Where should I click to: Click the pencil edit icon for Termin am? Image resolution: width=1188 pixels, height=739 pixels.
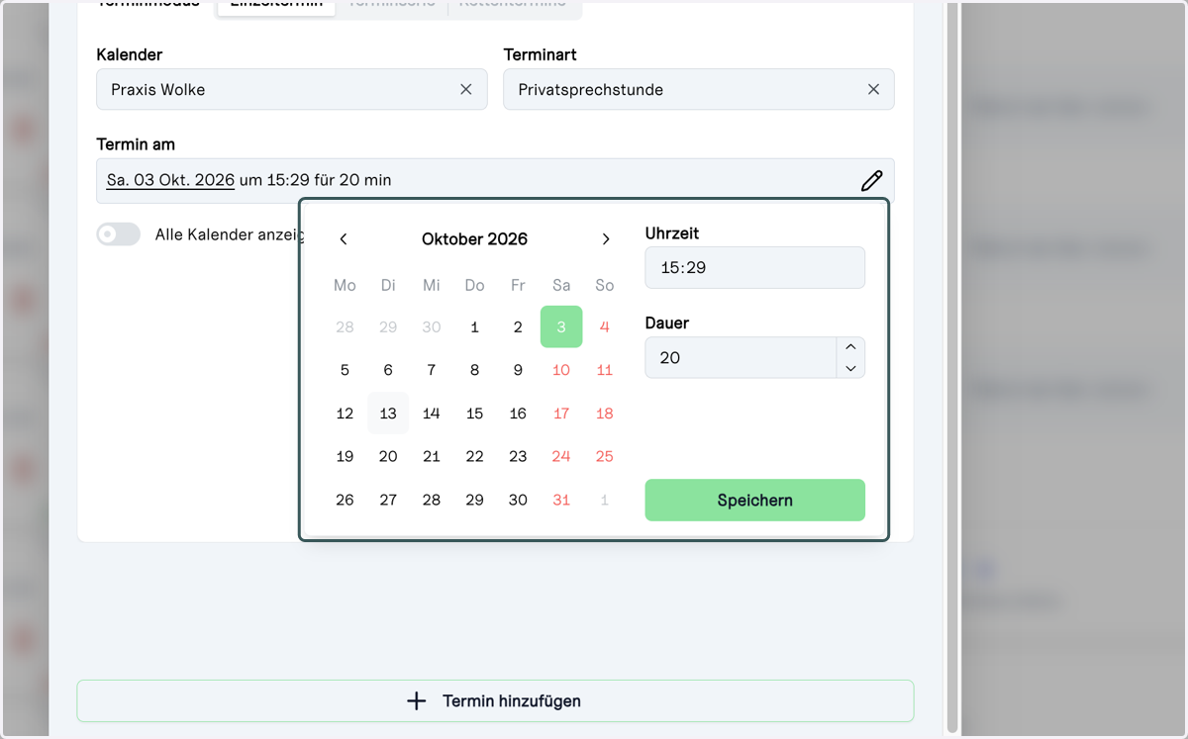tap(871, 180)
